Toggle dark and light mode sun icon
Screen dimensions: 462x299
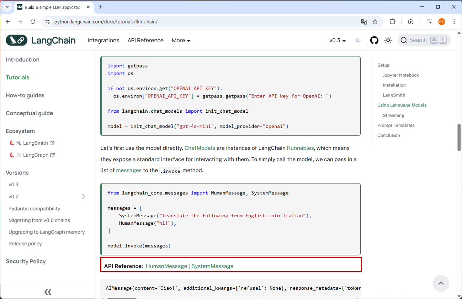click(388, 40)
